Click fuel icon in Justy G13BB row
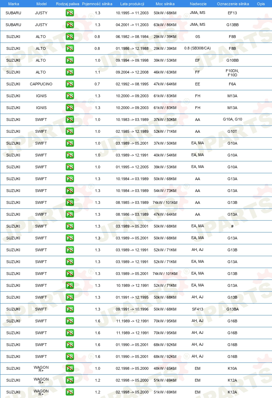 coord(70,25)
